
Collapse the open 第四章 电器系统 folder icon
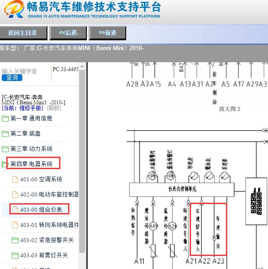click(4, 164)
